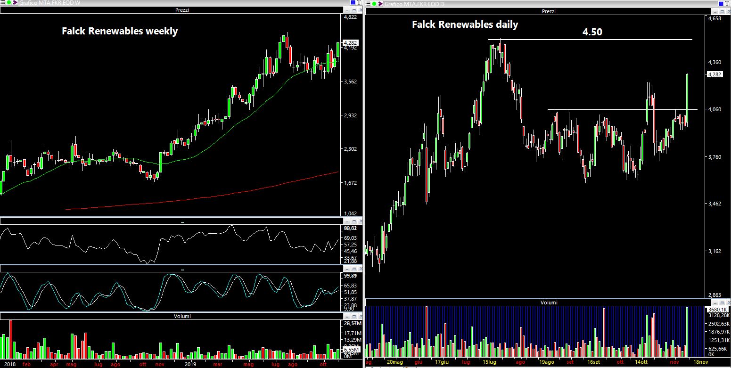Click the green circle icon in weekly window
This screenshot has width=731, height=368.
click(x=8, y=3)
